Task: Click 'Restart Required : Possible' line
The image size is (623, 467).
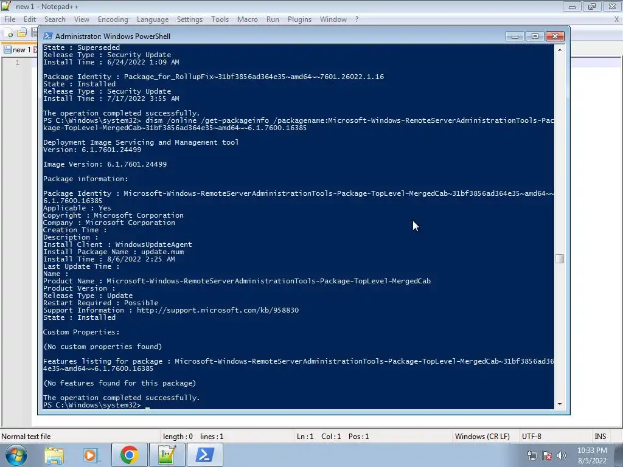Action: coord(100,303)
